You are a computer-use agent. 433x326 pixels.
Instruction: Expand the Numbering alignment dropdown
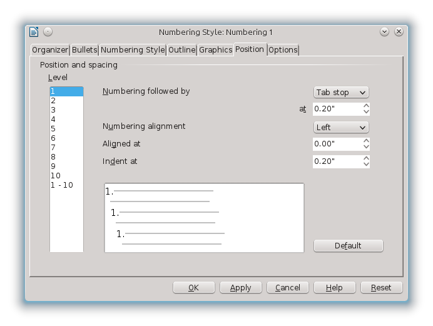tap(341, 127)
